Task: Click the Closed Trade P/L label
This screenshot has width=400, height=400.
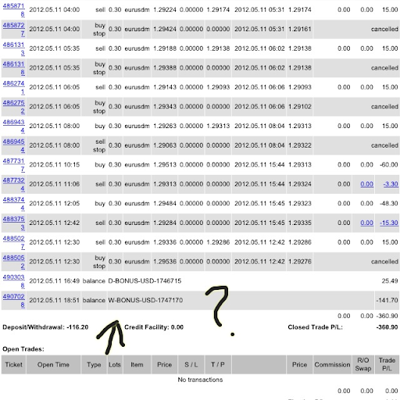Action: tap(316, 327)
